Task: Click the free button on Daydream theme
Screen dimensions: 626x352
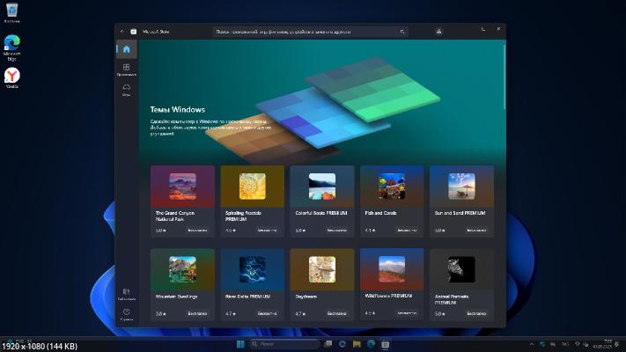Action: [336, 313]
